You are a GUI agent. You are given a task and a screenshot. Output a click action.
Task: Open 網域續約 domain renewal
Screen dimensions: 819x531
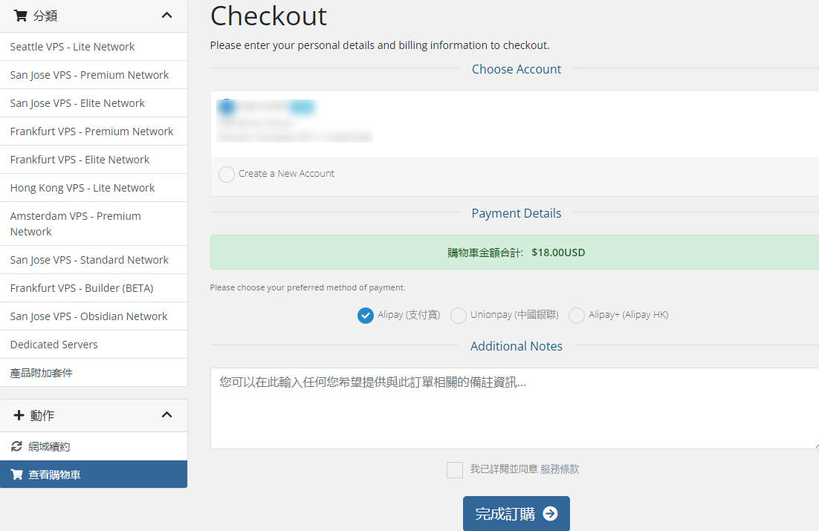(x=94, y=446)
